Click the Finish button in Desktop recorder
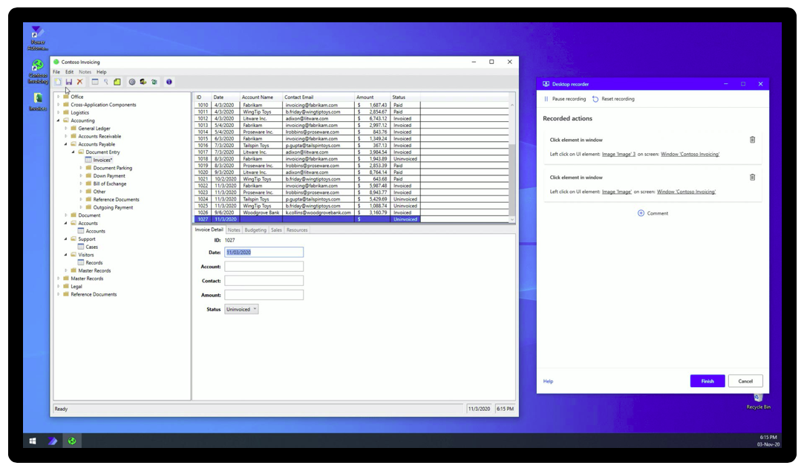The width and height of the screenshot is (807, 471). pos(707,381)
